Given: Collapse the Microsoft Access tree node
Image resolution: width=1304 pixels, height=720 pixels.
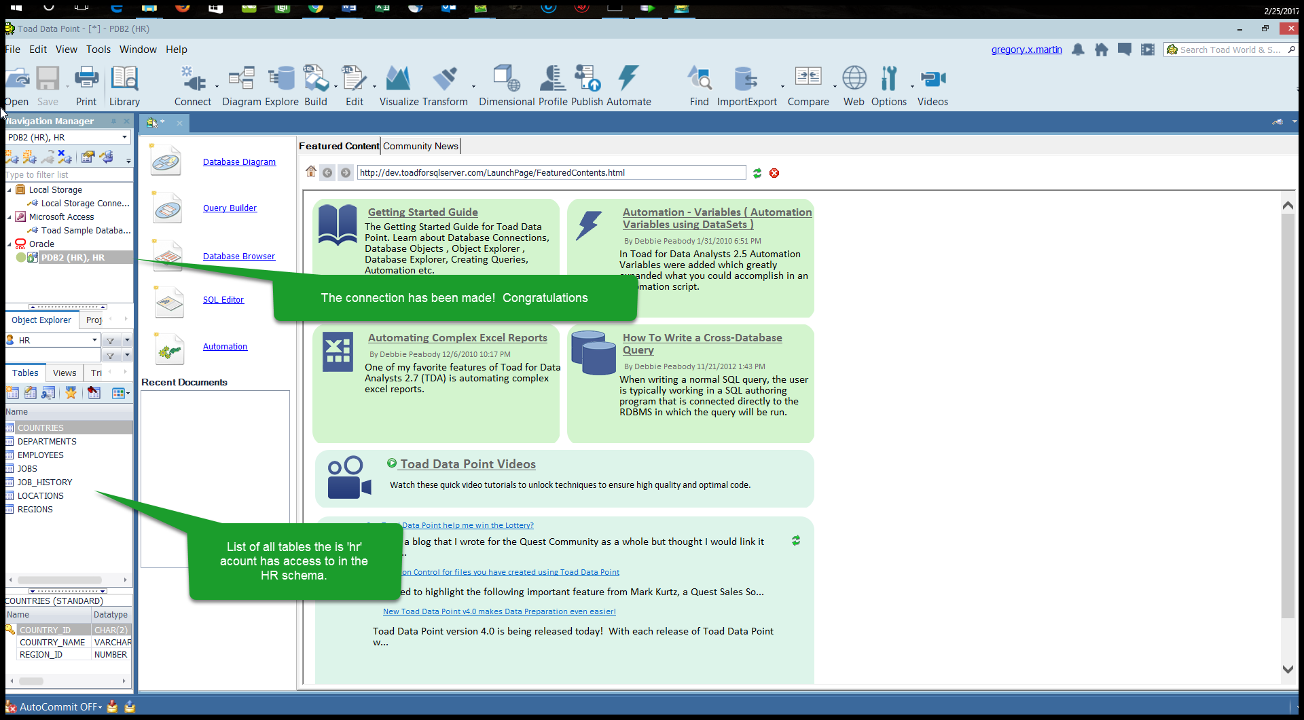Looking at the screenshot, I should click(x=10, y=217).
